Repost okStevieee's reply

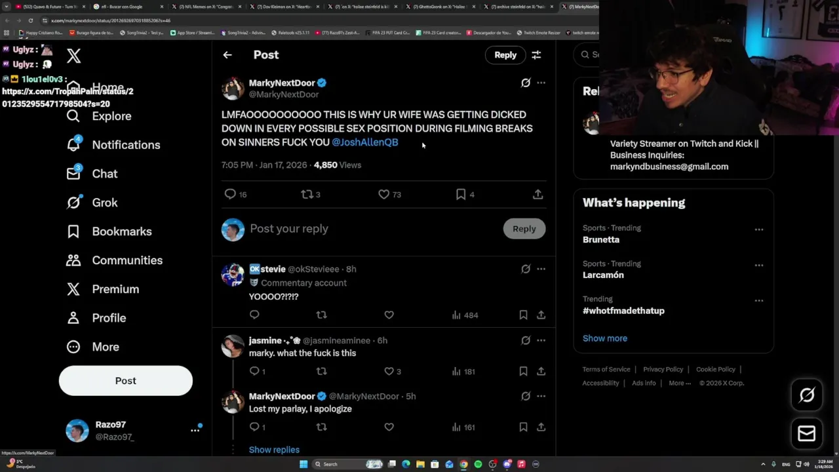pyautogui.click(x=321, y=315)
